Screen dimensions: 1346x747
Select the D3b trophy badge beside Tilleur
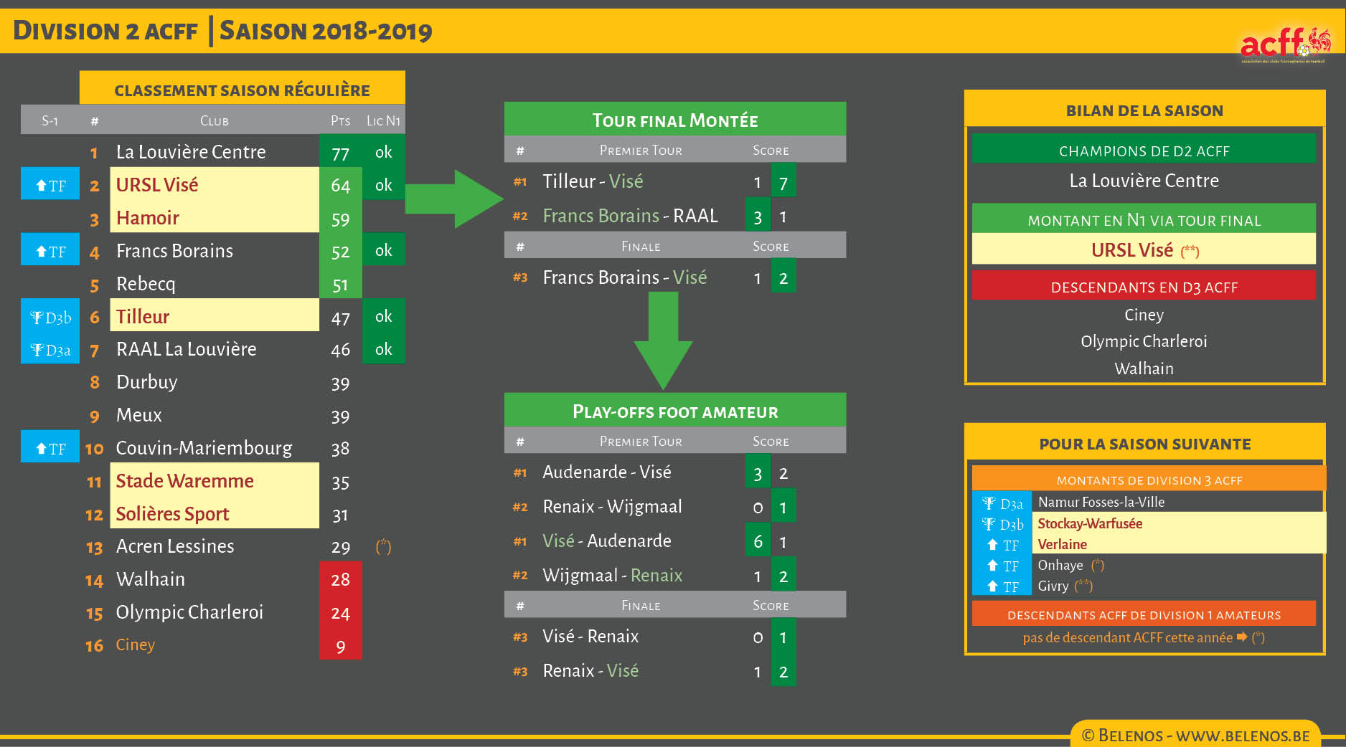click(x=50, y=317)
